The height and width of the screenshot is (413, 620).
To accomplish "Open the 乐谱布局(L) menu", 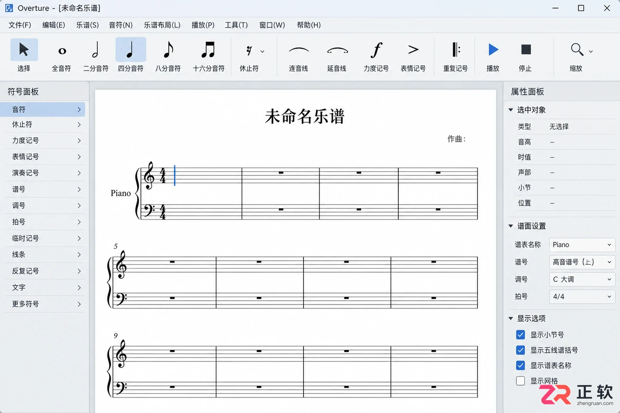I will (x=162, y=25).
